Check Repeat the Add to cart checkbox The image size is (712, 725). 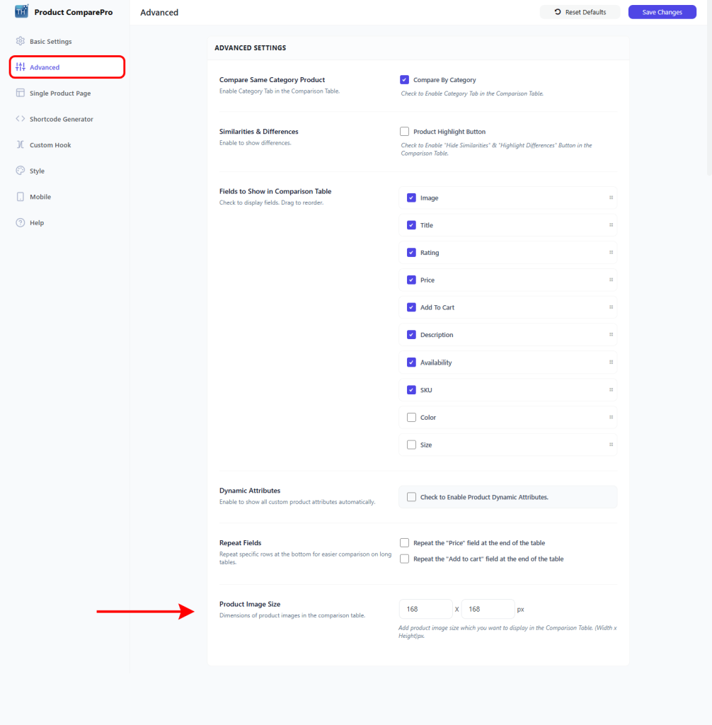405,559
